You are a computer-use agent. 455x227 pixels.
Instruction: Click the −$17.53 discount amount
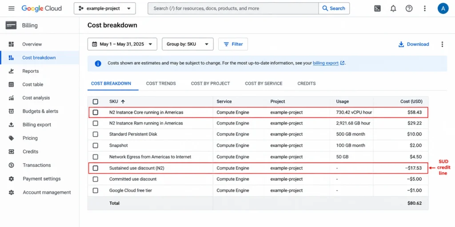pyautogui.click(x=413, y=168)
